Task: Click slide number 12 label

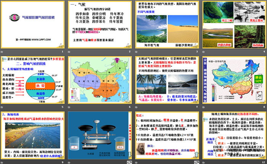Action: [264, 162]
